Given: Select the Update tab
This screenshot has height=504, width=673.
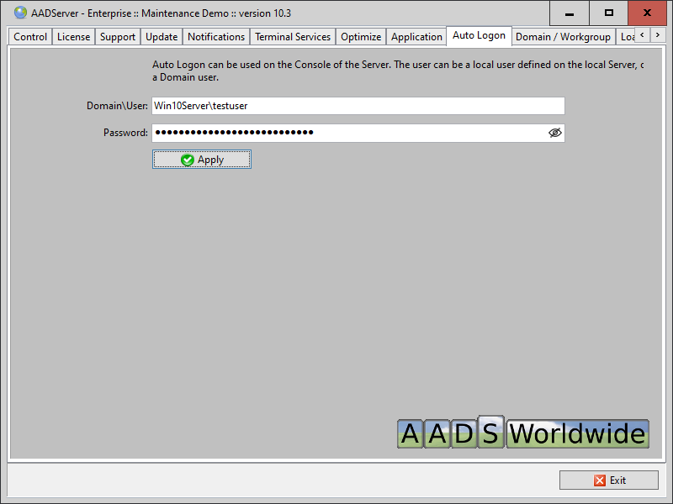Looking at the screenshot, I should pyautogui.click(x=162, y=37).
